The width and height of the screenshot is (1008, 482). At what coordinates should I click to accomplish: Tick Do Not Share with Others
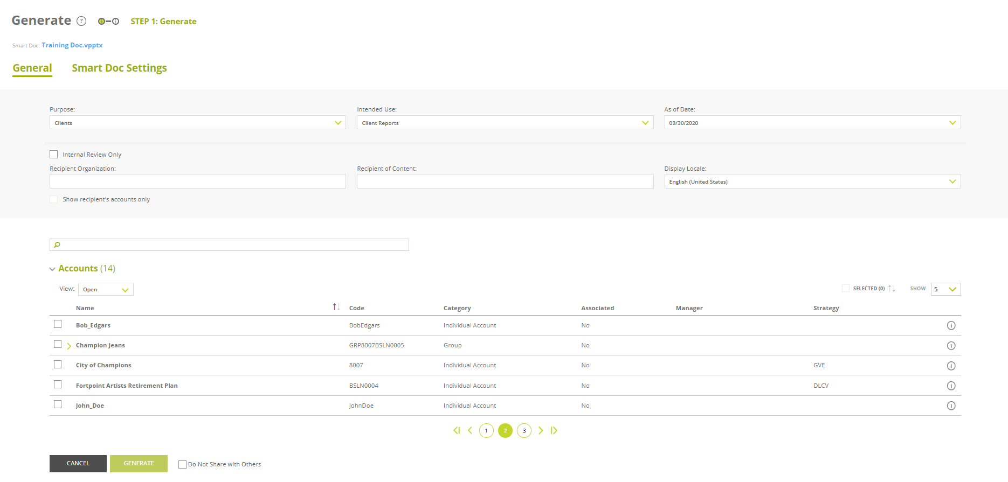tap(182, 464)
